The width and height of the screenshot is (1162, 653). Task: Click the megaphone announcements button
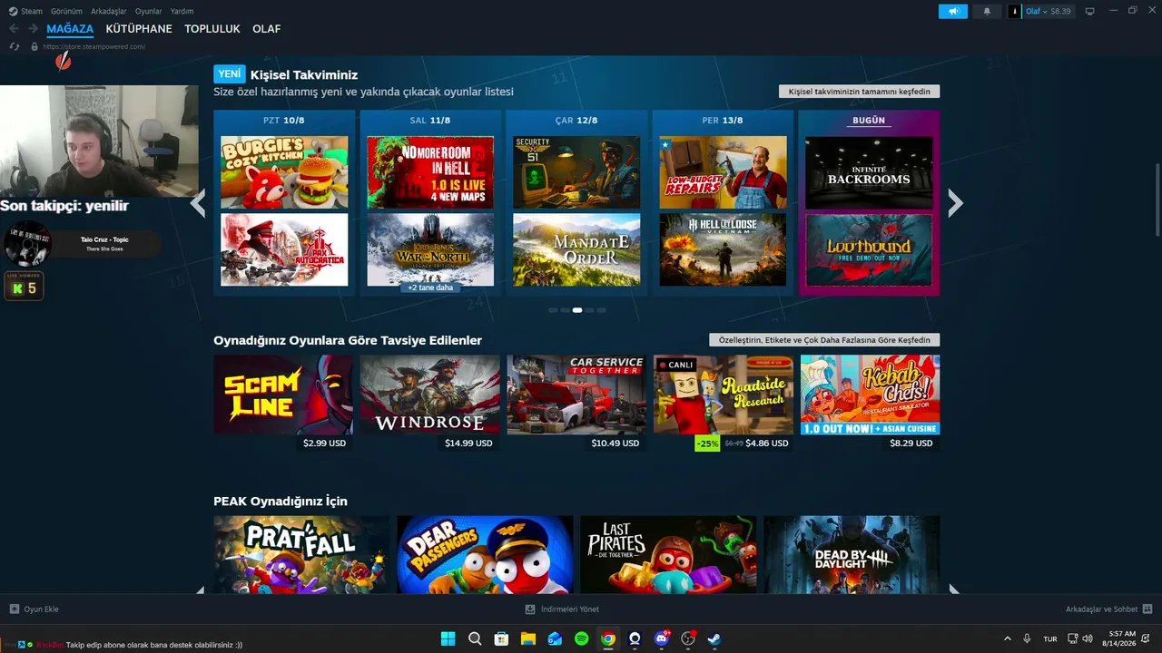click(953, 11)
